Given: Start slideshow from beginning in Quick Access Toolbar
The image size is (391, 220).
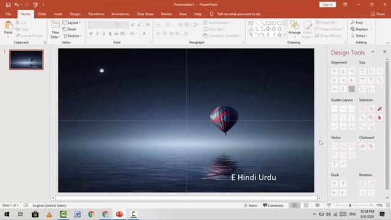Looking at the screenshot, I should 35,5.
